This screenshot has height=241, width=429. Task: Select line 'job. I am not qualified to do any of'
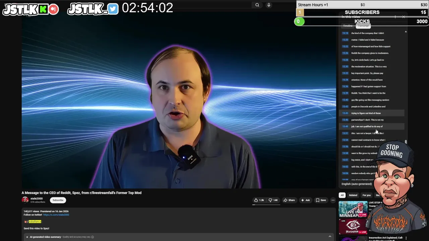[x=367, y=127]
